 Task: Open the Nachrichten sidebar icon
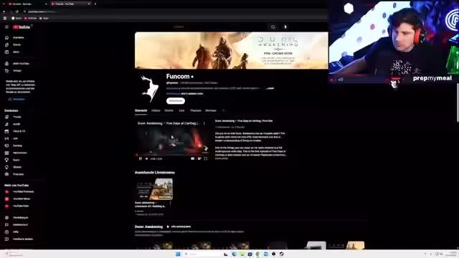(x=6, y=153)
